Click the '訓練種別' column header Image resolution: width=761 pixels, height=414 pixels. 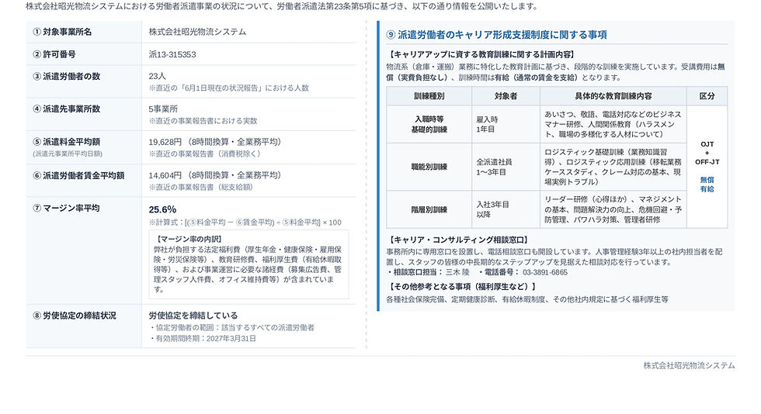coord(429,96)
